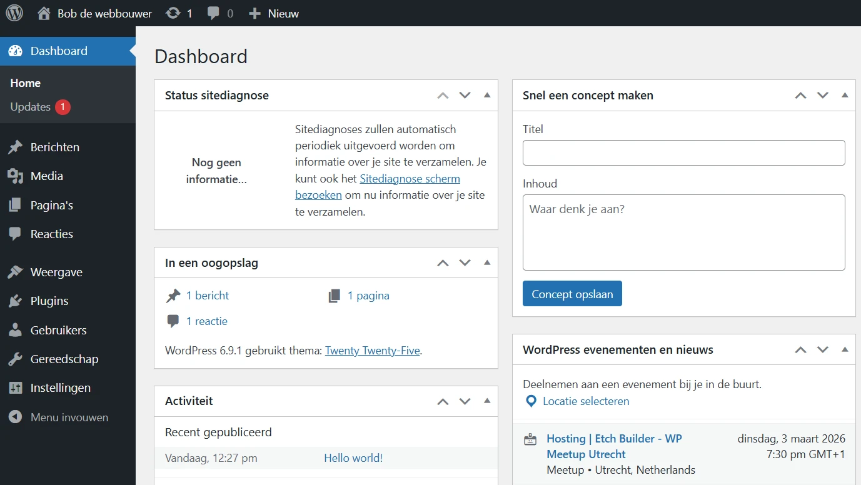
Task: Click the Concept opslaan button
Action: coord(571,293)
